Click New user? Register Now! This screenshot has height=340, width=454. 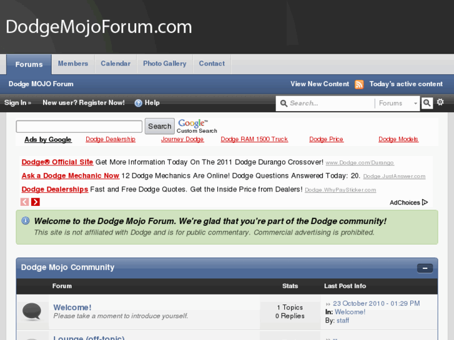point(84,103)
